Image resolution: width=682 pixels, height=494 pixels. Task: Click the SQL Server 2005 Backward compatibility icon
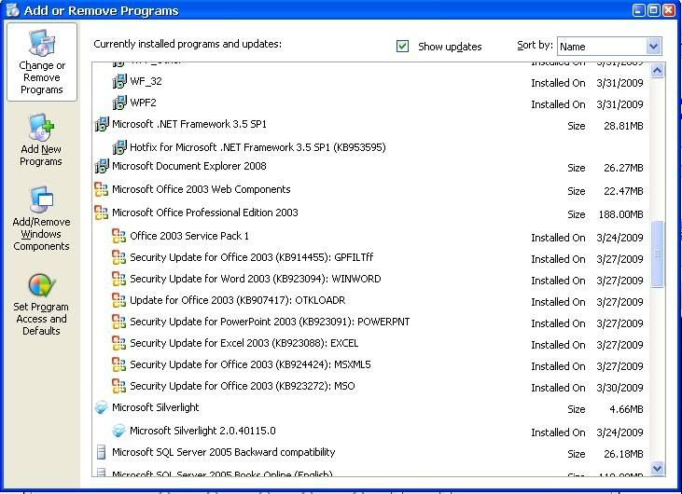coord(102,452)
